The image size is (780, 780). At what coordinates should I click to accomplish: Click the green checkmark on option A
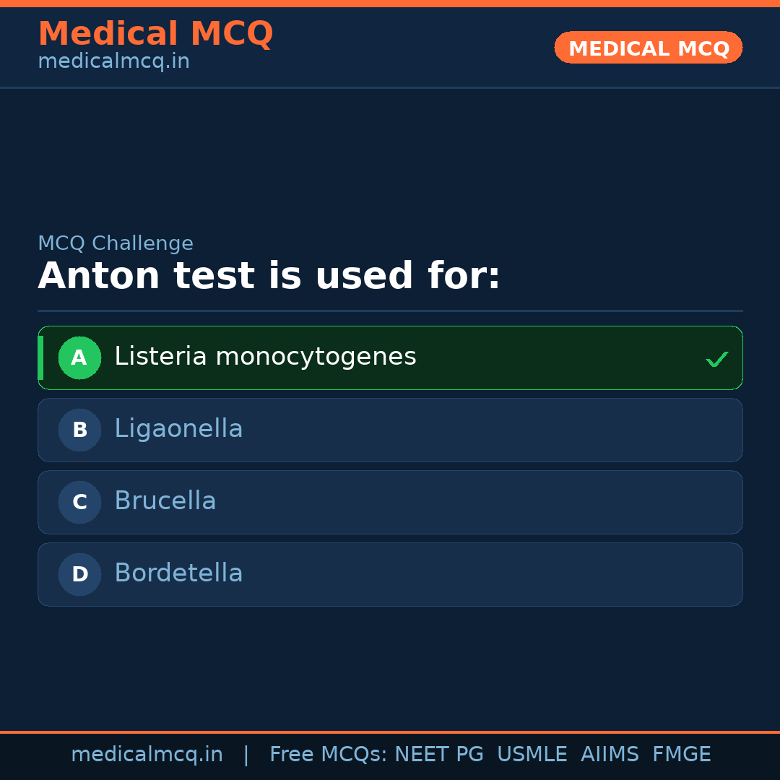716,359
